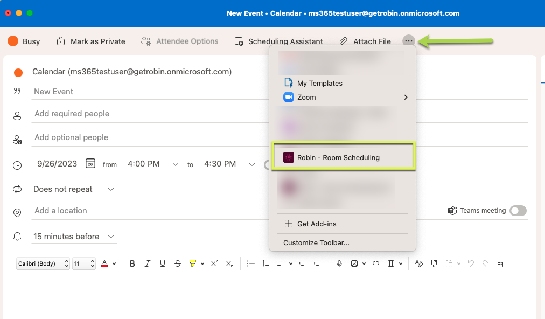Click the clear formatting icon

tap(419, 263)
